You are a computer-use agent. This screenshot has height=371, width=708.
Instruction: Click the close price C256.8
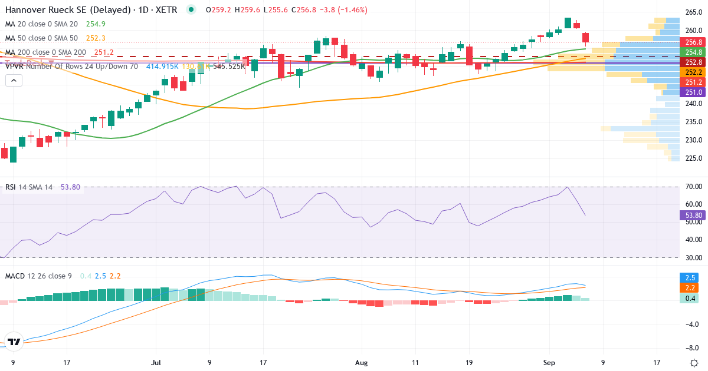[x=303, y=10]
